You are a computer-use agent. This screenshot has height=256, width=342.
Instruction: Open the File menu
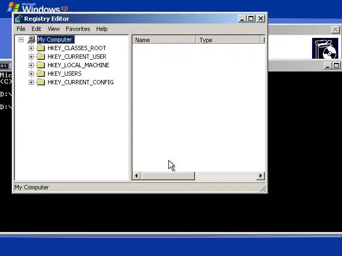click(x=21, y=29)
